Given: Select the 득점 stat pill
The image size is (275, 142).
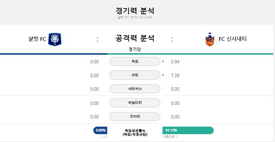Looking at the screenshot, I should click(135, 61).
